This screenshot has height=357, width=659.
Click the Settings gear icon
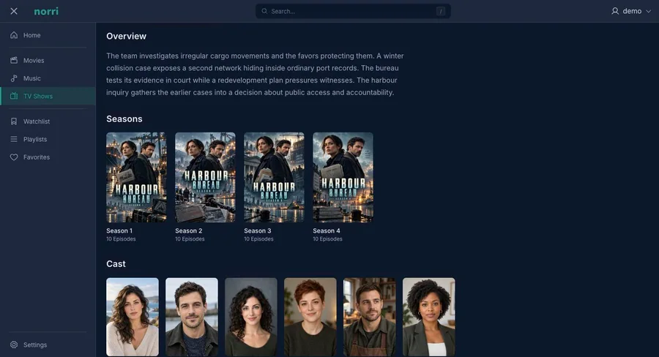(x=14, y=345)
